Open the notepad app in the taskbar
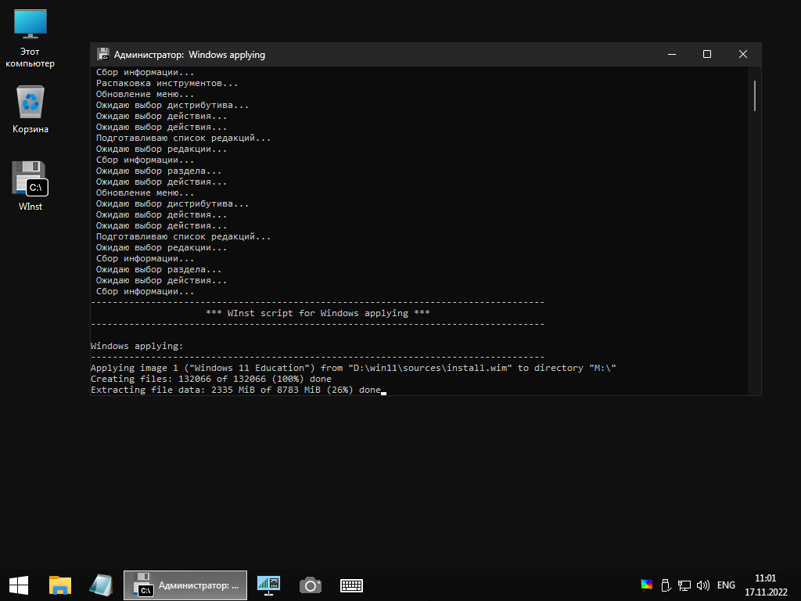Viewport: 801px width, 601px height. 101,585
